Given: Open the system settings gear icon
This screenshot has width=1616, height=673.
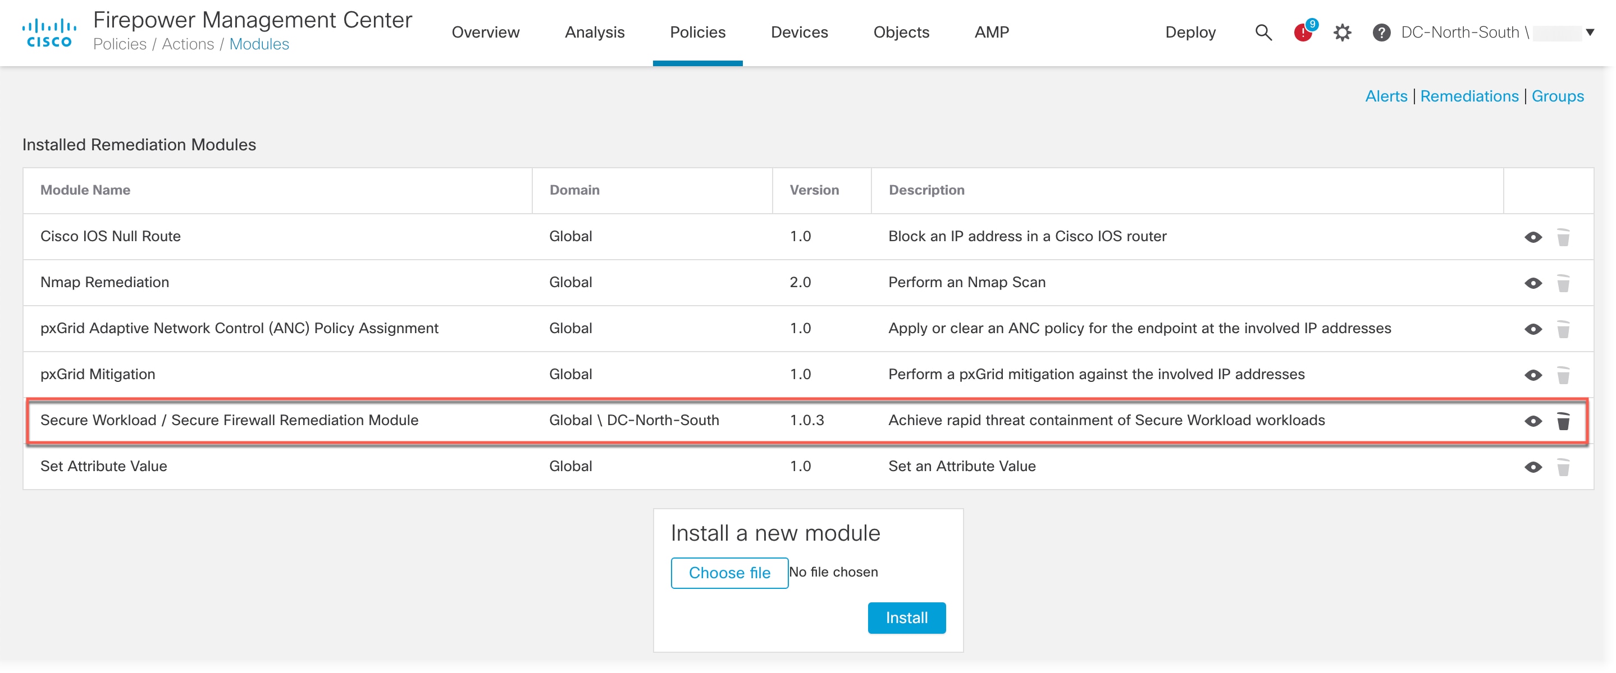Looking at the screenshot, I should click(x=1342, y=33).
